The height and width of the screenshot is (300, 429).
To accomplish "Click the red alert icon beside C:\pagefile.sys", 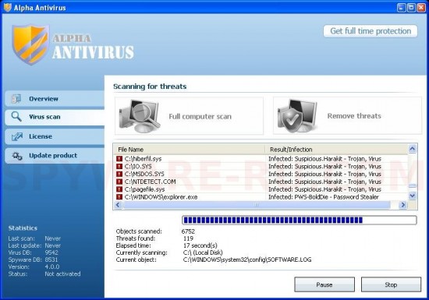I will pyautogui.click(x=119, y=189).
